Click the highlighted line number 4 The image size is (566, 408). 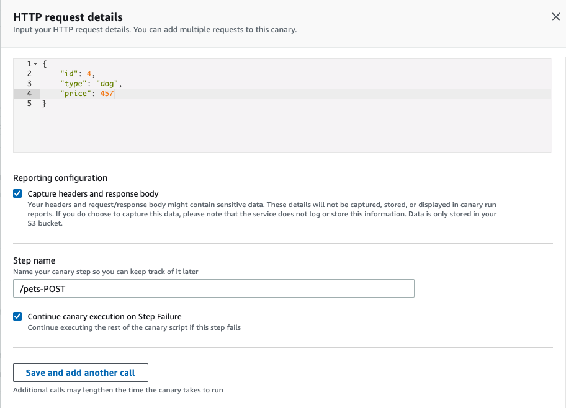29,93
